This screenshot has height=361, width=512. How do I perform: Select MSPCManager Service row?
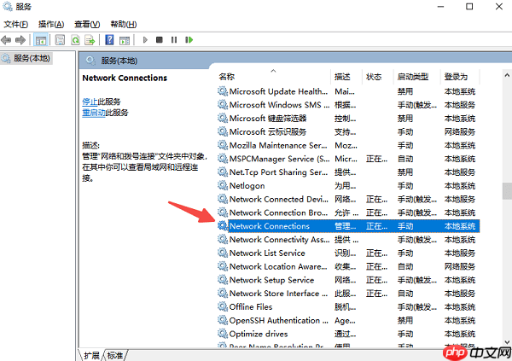(x=348, y=159)
